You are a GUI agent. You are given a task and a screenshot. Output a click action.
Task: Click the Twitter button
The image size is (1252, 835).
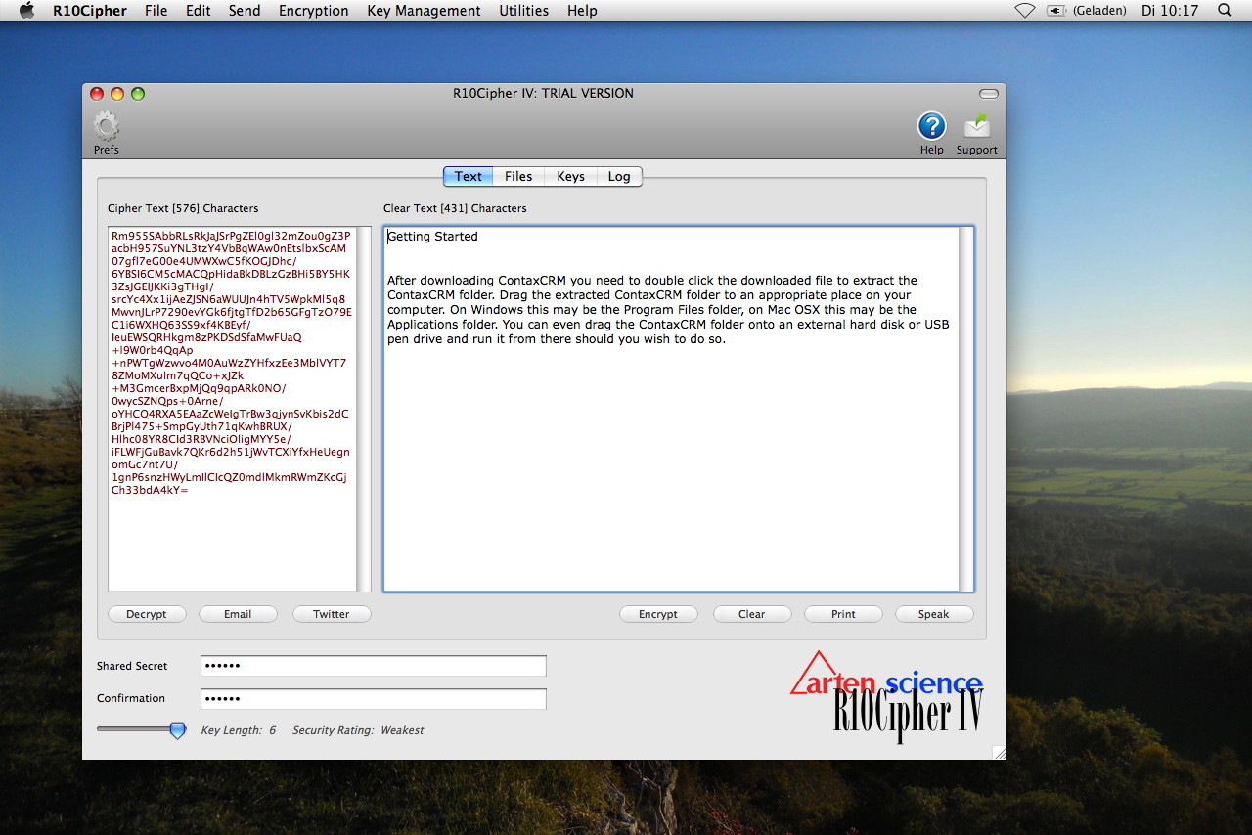click(x=332, y=614)
